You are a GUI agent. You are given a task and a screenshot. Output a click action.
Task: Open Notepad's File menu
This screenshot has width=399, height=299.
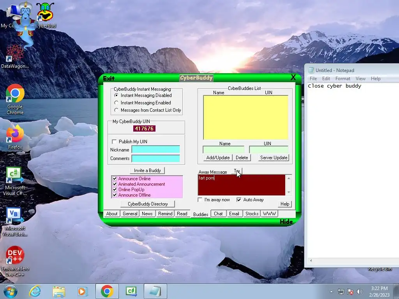[313, 79]
